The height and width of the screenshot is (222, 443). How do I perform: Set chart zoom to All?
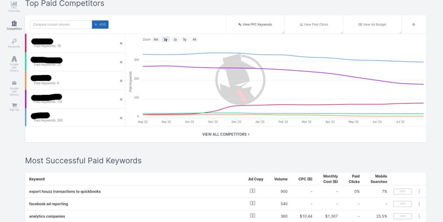[194, 39]
